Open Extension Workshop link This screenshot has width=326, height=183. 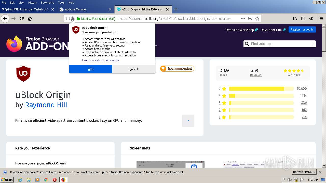(241, 30)
